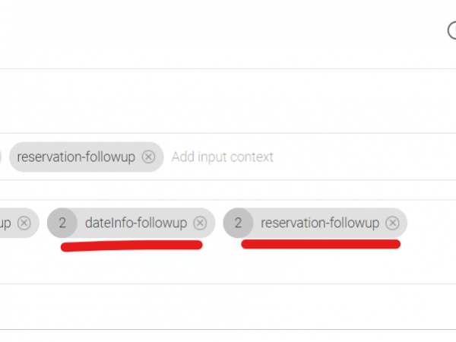
Task: Click the empty section below the output contexts row
Action: click(x=228, y=268)
